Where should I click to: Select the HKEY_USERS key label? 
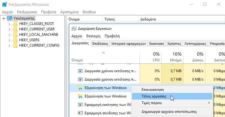point(29,40)
